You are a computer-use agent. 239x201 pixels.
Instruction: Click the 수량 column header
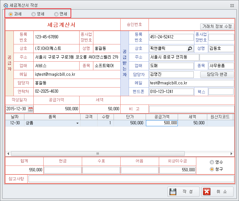(106, 117)
